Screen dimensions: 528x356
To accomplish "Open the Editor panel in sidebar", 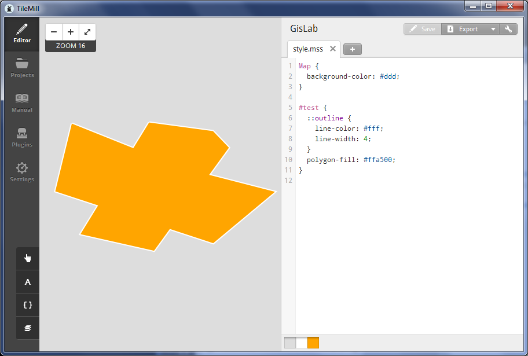I will (x=22, y=34).
